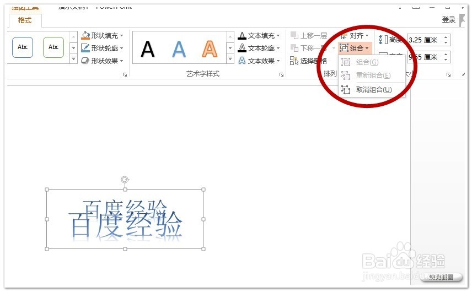Toggle the 组合 group dropdown button
472x292 pixels.
(x=355, y=48)
